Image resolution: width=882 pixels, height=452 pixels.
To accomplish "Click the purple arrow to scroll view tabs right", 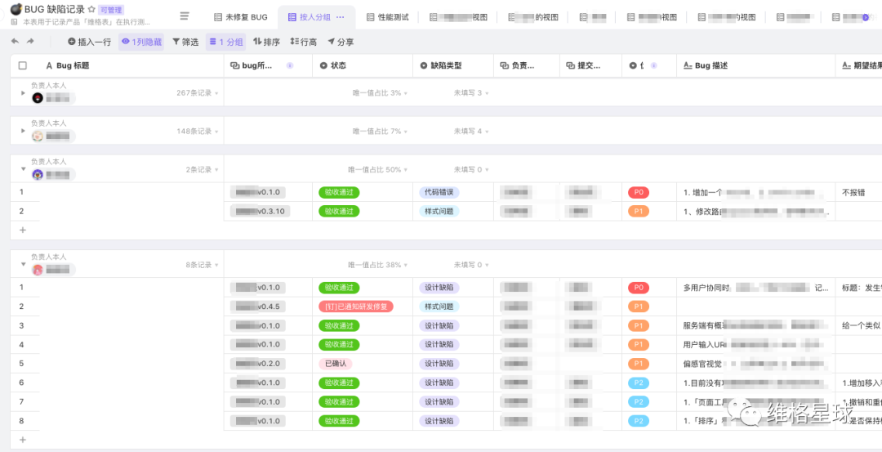I will tap(866, 17).
